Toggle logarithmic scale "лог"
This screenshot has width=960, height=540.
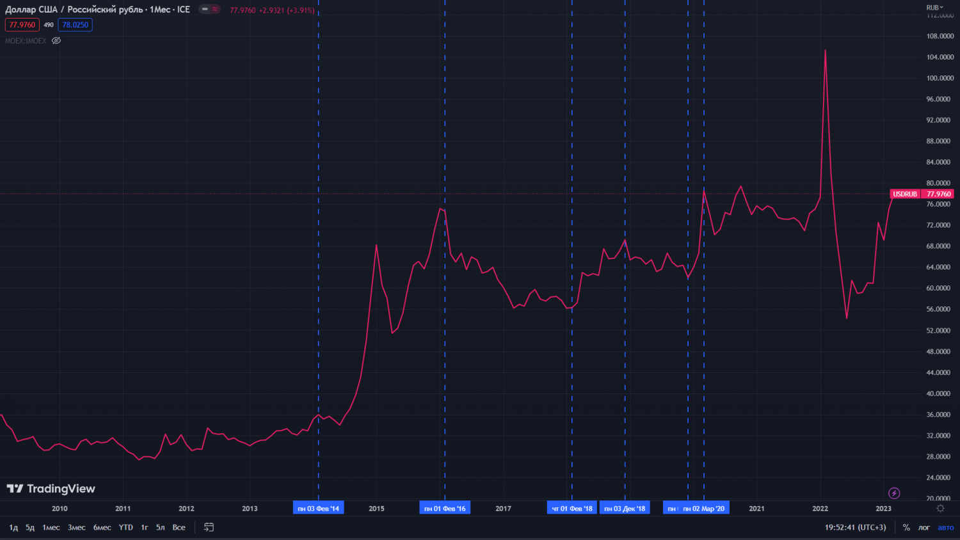924,527
